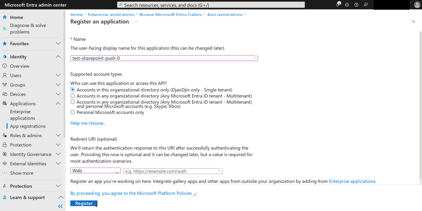Click the Users person icon
Screen dimensions: 422x211
5,76
